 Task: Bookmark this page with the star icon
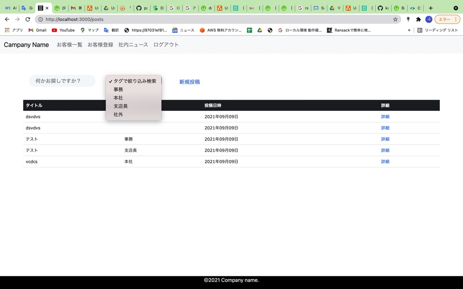pos(395,19)
